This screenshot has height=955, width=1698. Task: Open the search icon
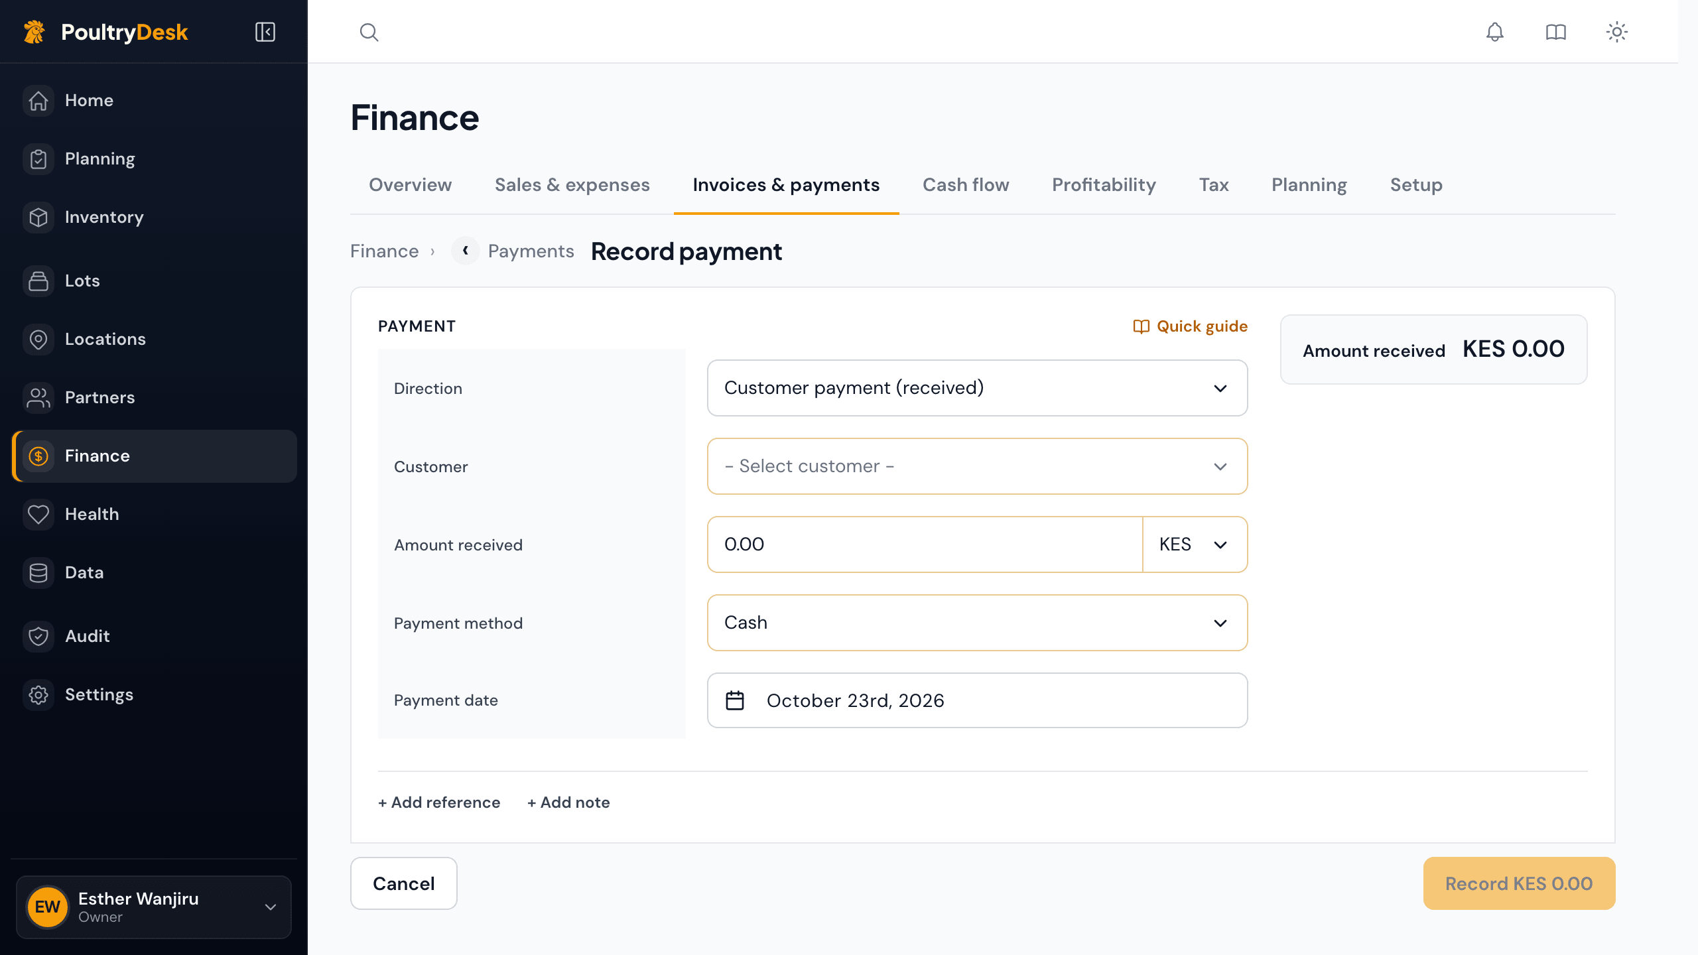click(x=369, y=32)
